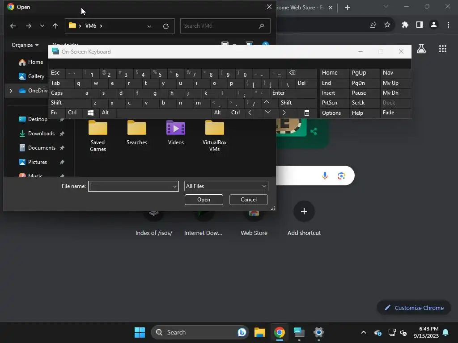Toggle ScrLk on On-Screen Keyboard
The height and width of the screenshot is (343, 458).
[364, 103]
